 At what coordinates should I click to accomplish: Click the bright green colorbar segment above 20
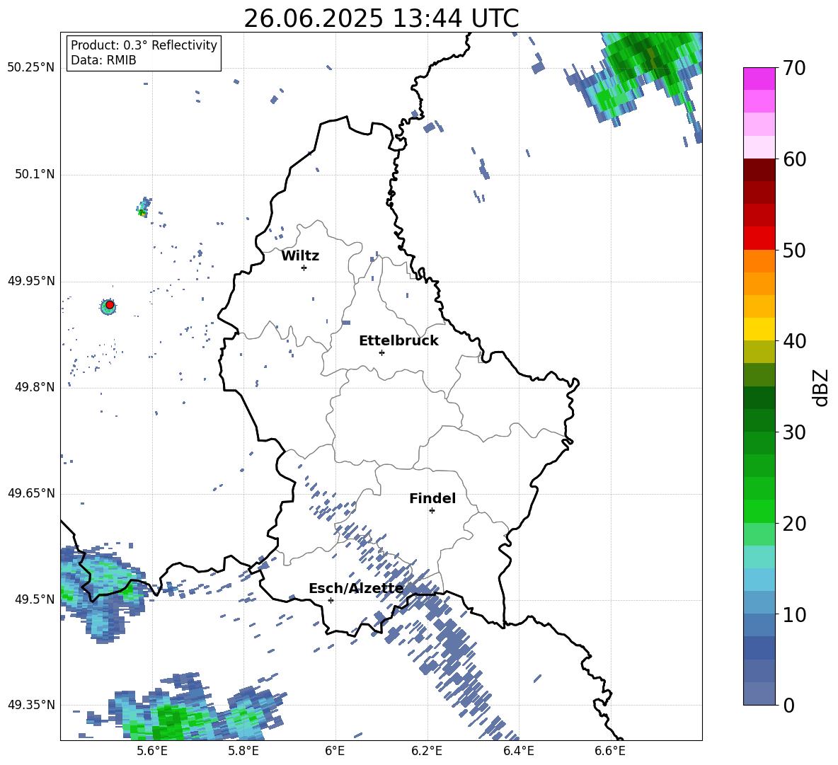click(759, 511)
